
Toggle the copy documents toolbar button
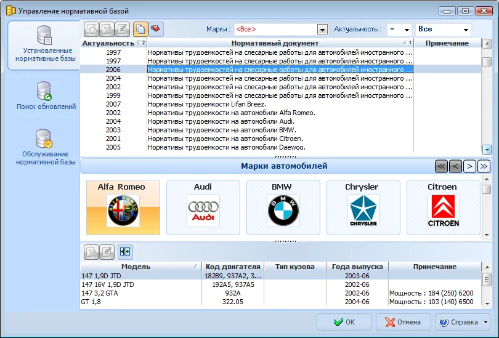tap(140, 30)
